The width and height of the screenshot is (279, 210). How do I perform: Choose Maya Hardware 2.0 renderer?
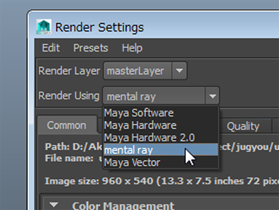pos(161,138)
